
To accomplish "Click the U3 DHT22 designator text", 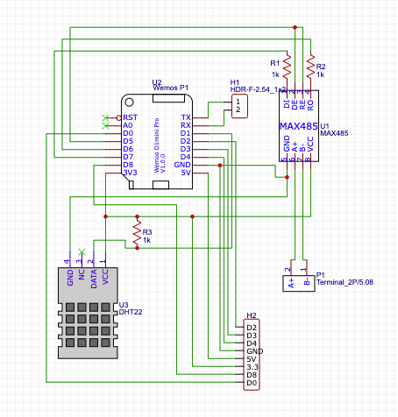I will coord(131,308).
